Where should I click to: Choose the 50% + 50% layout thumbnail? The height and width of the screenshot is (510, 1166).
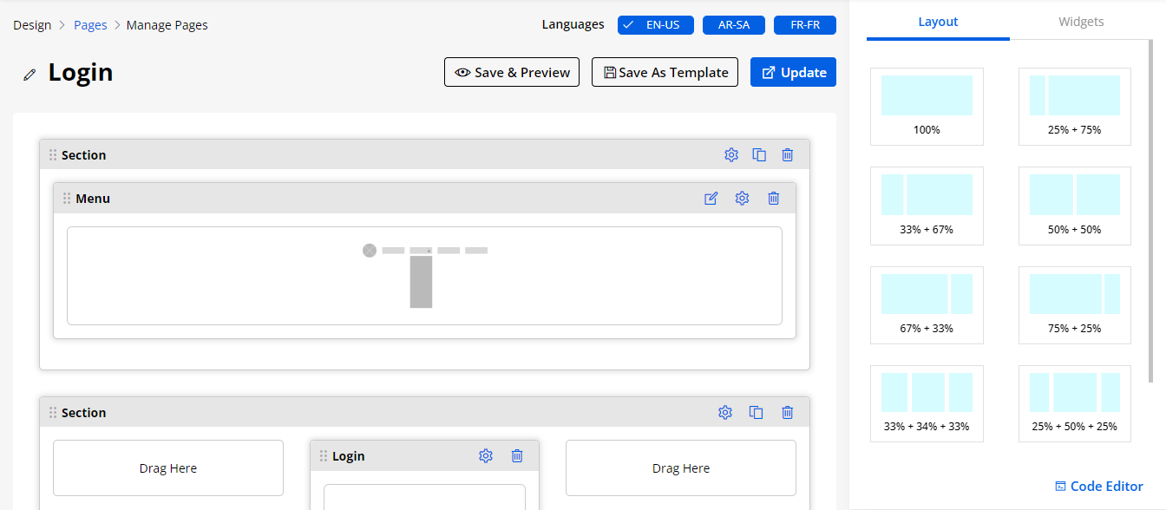(1074, 206)
